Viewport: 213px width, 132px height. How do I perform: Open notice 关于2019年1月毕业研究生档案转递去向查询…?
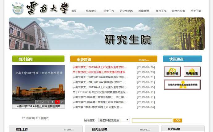(x=100, y=92)
